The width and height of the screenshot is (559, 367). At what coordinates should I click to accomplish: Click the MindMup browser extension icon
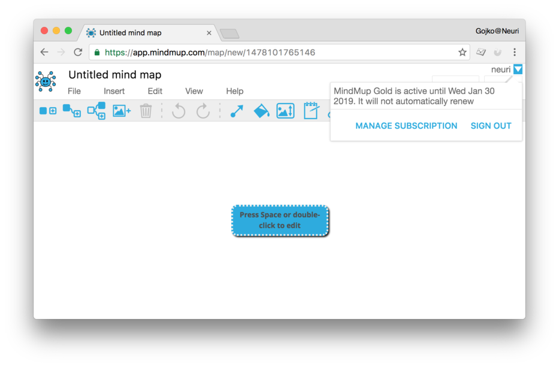click(x=481, y=52)
